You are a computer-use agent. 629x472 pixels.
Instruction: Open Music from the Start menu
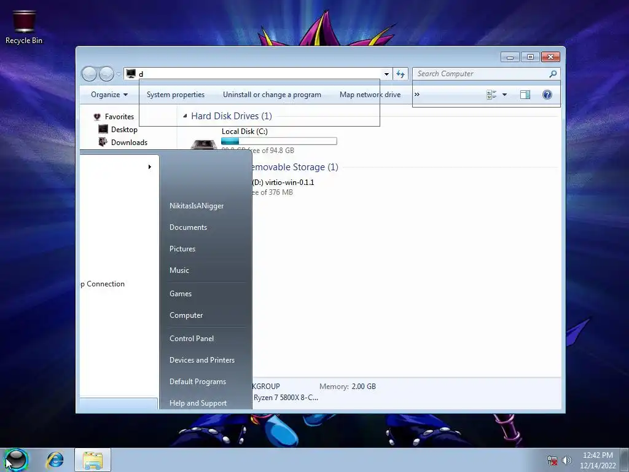tap(179, 270)
